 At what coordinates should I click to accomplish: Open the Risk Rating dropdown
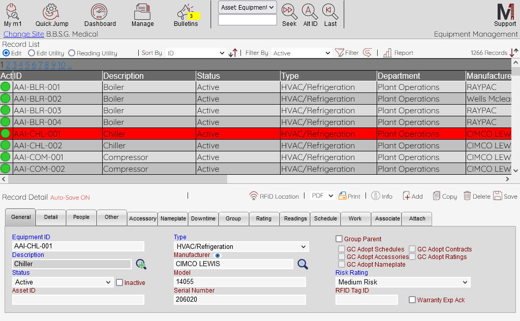click(402, 282)
